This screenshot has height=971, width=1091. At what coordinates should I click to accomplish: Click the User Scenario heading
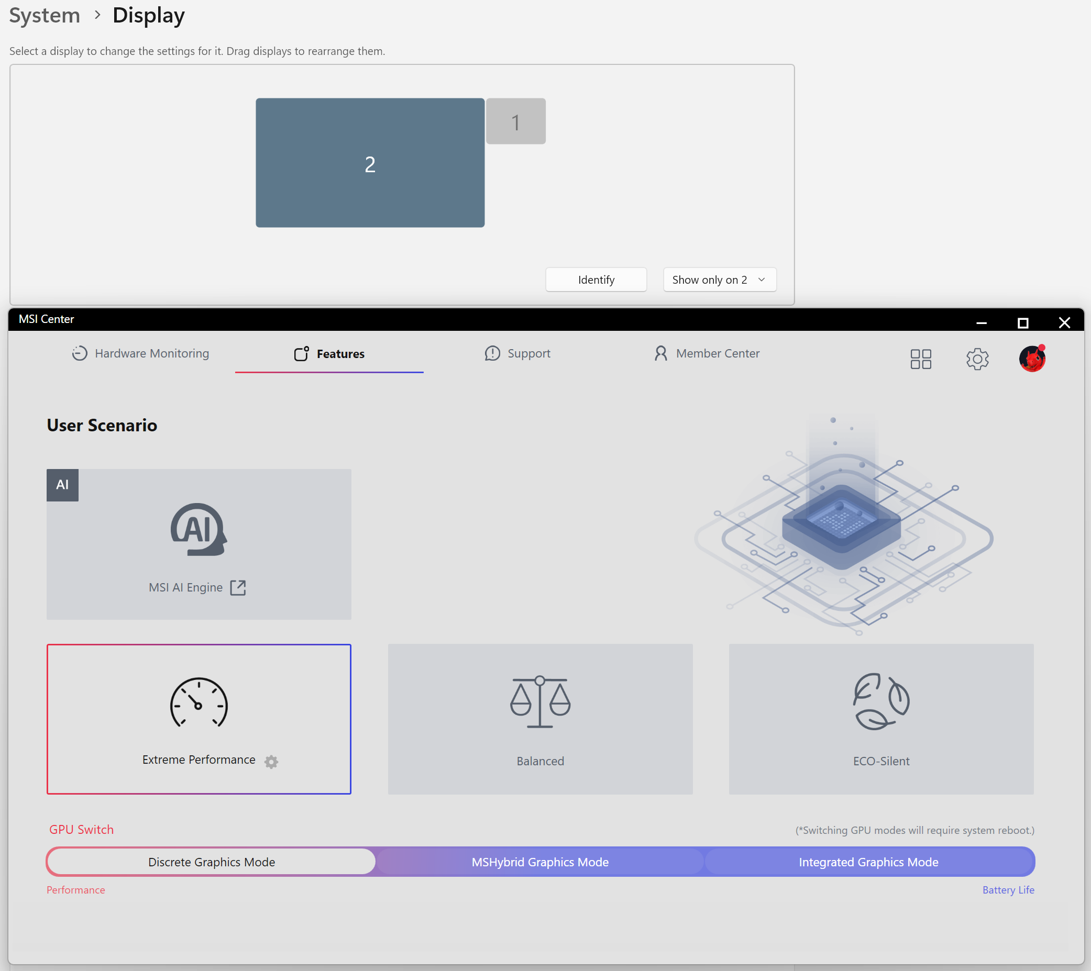click(x=102, y=425)
